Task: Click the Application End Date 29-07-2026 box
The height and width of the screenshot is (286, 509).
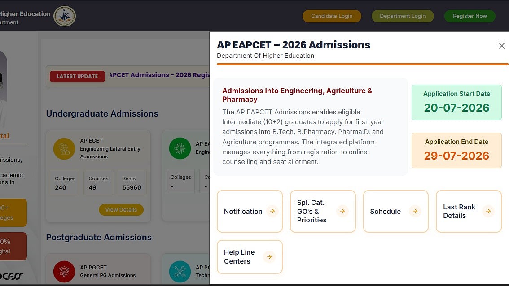Action: click(x=457, y=151)
